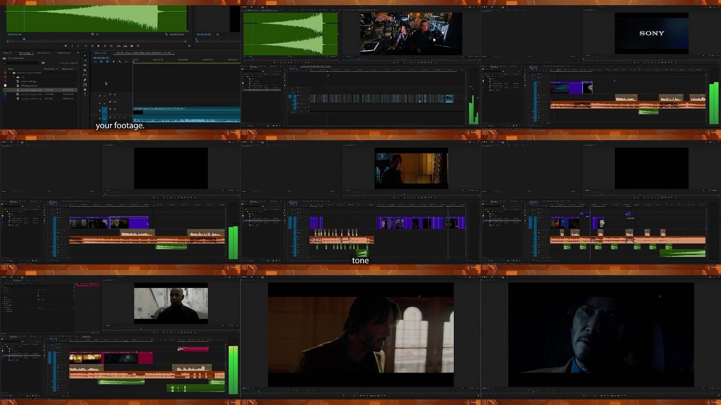Open the Media Browser tab

[x=64, y=53]
